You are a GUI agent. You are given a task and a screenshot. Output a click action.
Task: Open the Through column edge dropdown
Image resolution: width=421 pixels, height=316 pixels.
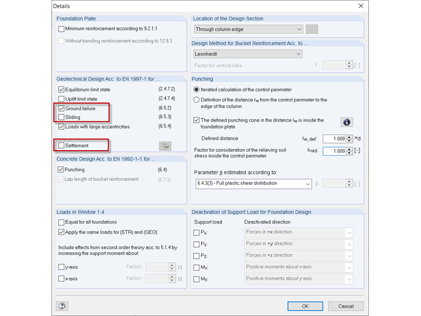coord(248,29)
